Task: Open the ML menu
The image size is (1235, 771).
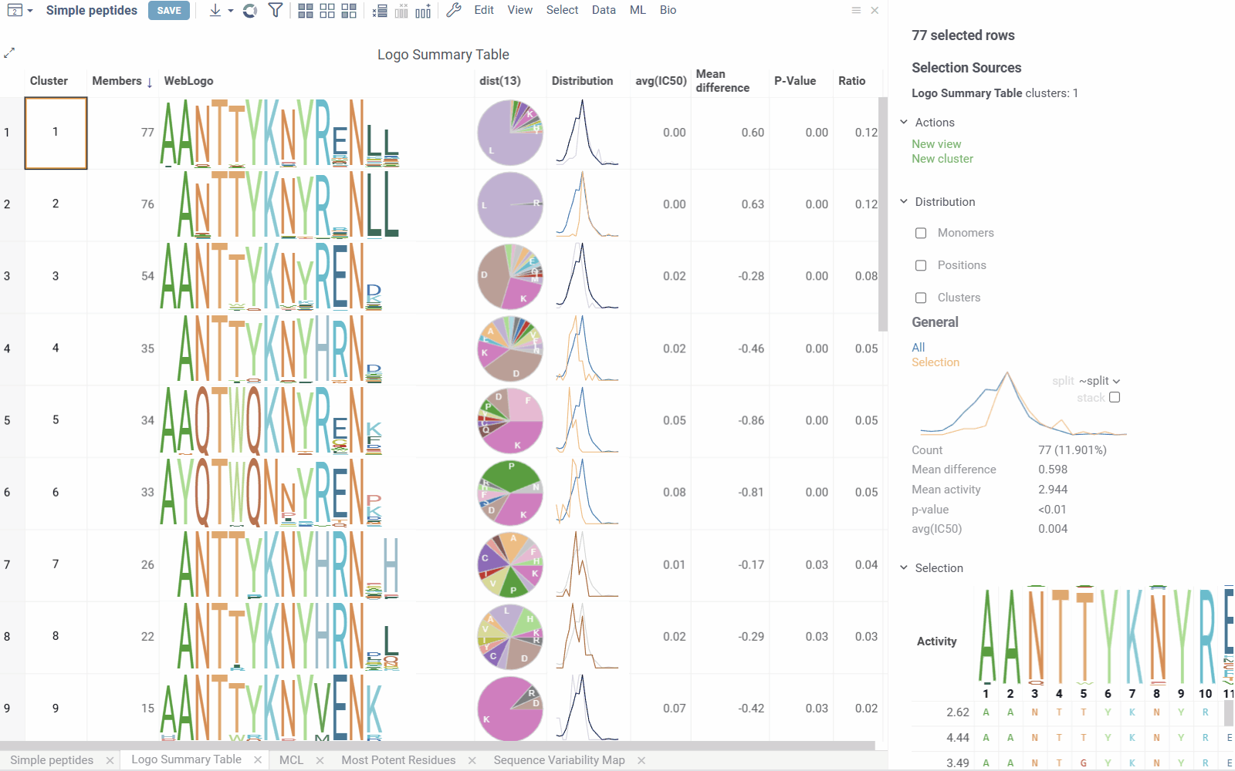Action: [x=638, y=10]
